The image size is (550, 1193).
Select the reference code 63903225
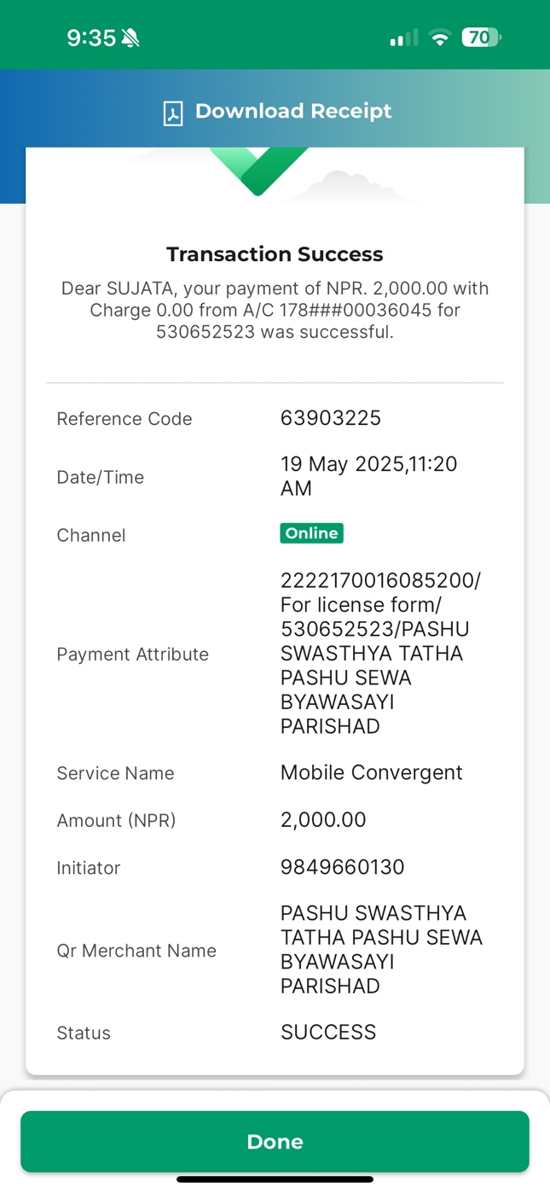coord(331,418)
